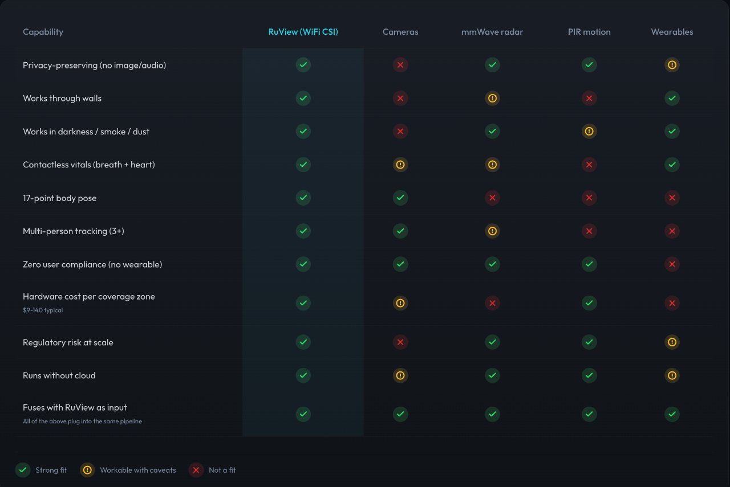Viewport: 730px width, 487px height.
Task: Click Cameras check icon for 17-point body pose
Action: coord(400,198)
